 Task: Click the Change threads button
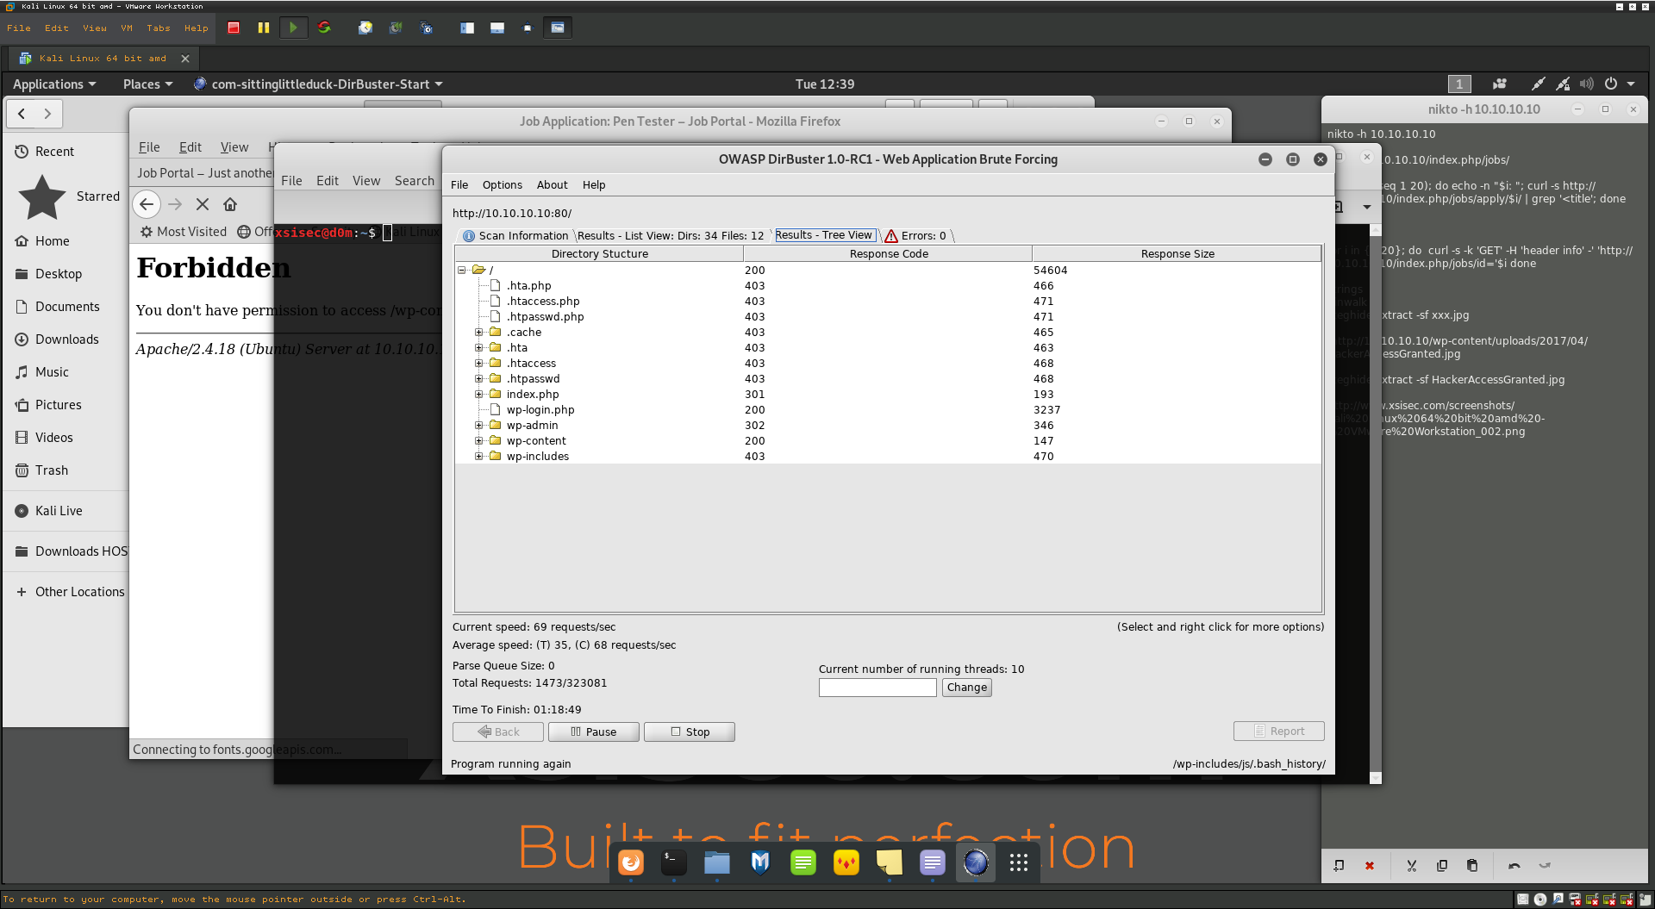pyautogui.click(x=967, y=688)
